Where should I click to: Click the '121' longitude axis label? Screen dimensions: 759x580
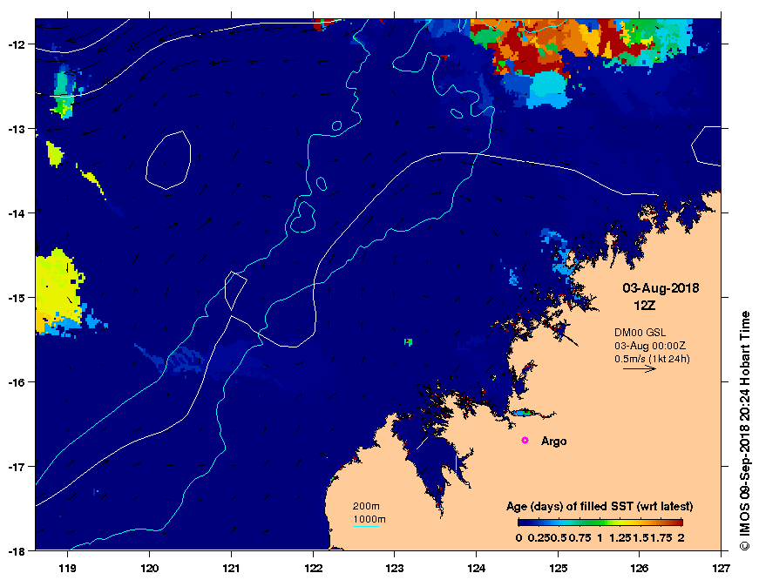pos(231,569)
